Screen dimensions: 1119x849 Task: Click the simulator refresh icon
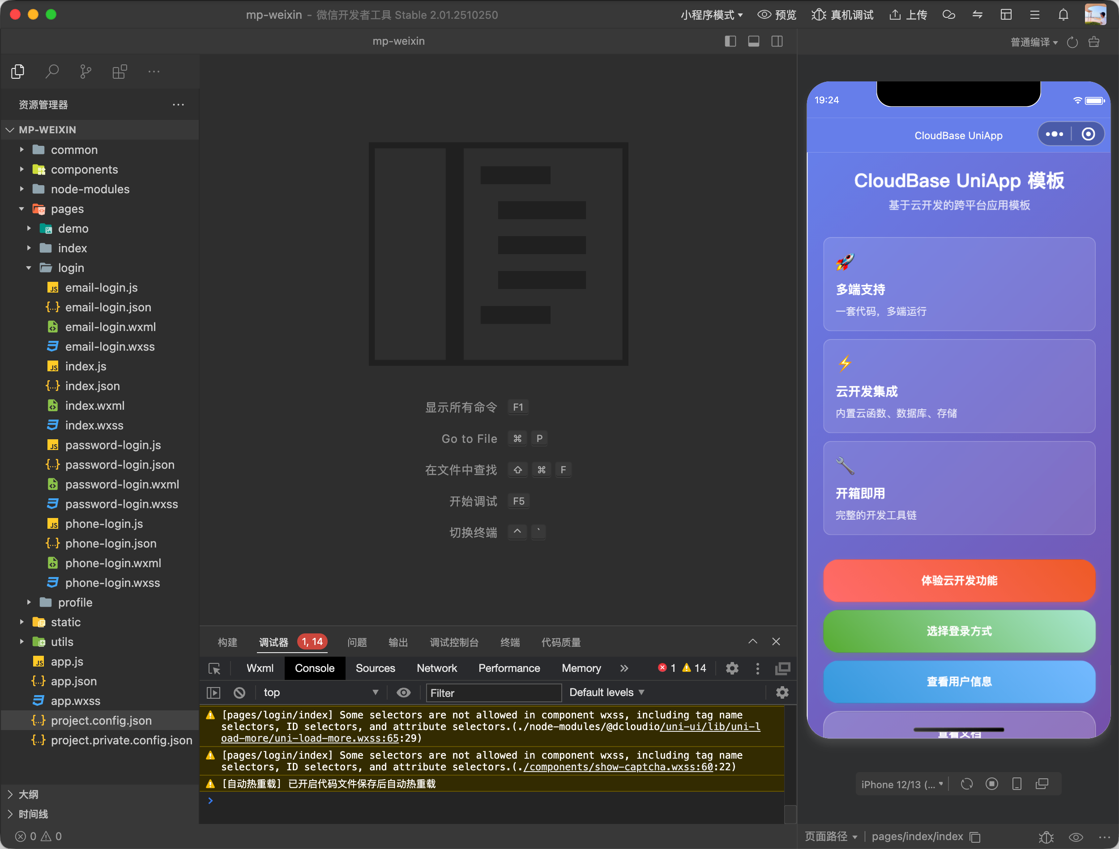(967, 784)
